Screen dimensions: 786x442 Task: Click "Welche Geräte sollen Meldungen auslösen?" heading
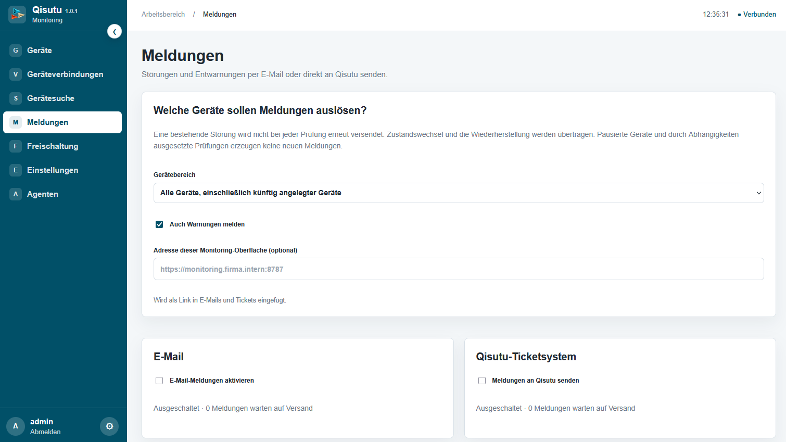coord(260,110)
